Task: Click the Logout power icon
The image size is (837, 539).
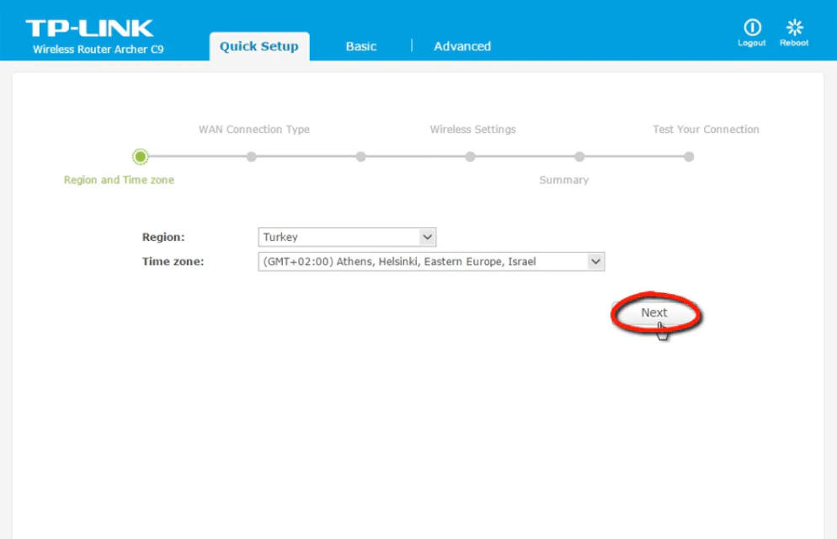Action: [x=751, y=28]
